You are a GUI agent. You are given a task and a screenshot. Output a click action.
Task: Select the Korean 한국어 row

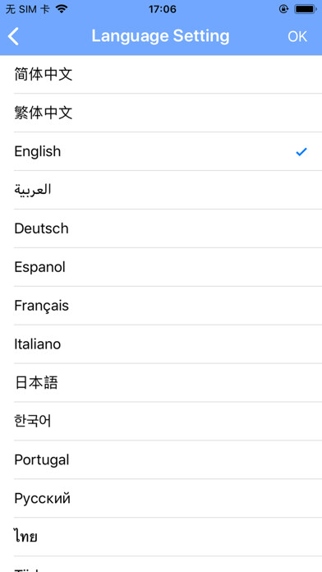coord(161,421)
